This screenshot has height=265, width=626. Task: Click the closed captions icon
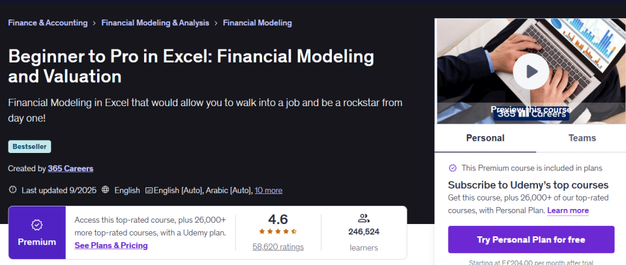[x=149, y=191]
